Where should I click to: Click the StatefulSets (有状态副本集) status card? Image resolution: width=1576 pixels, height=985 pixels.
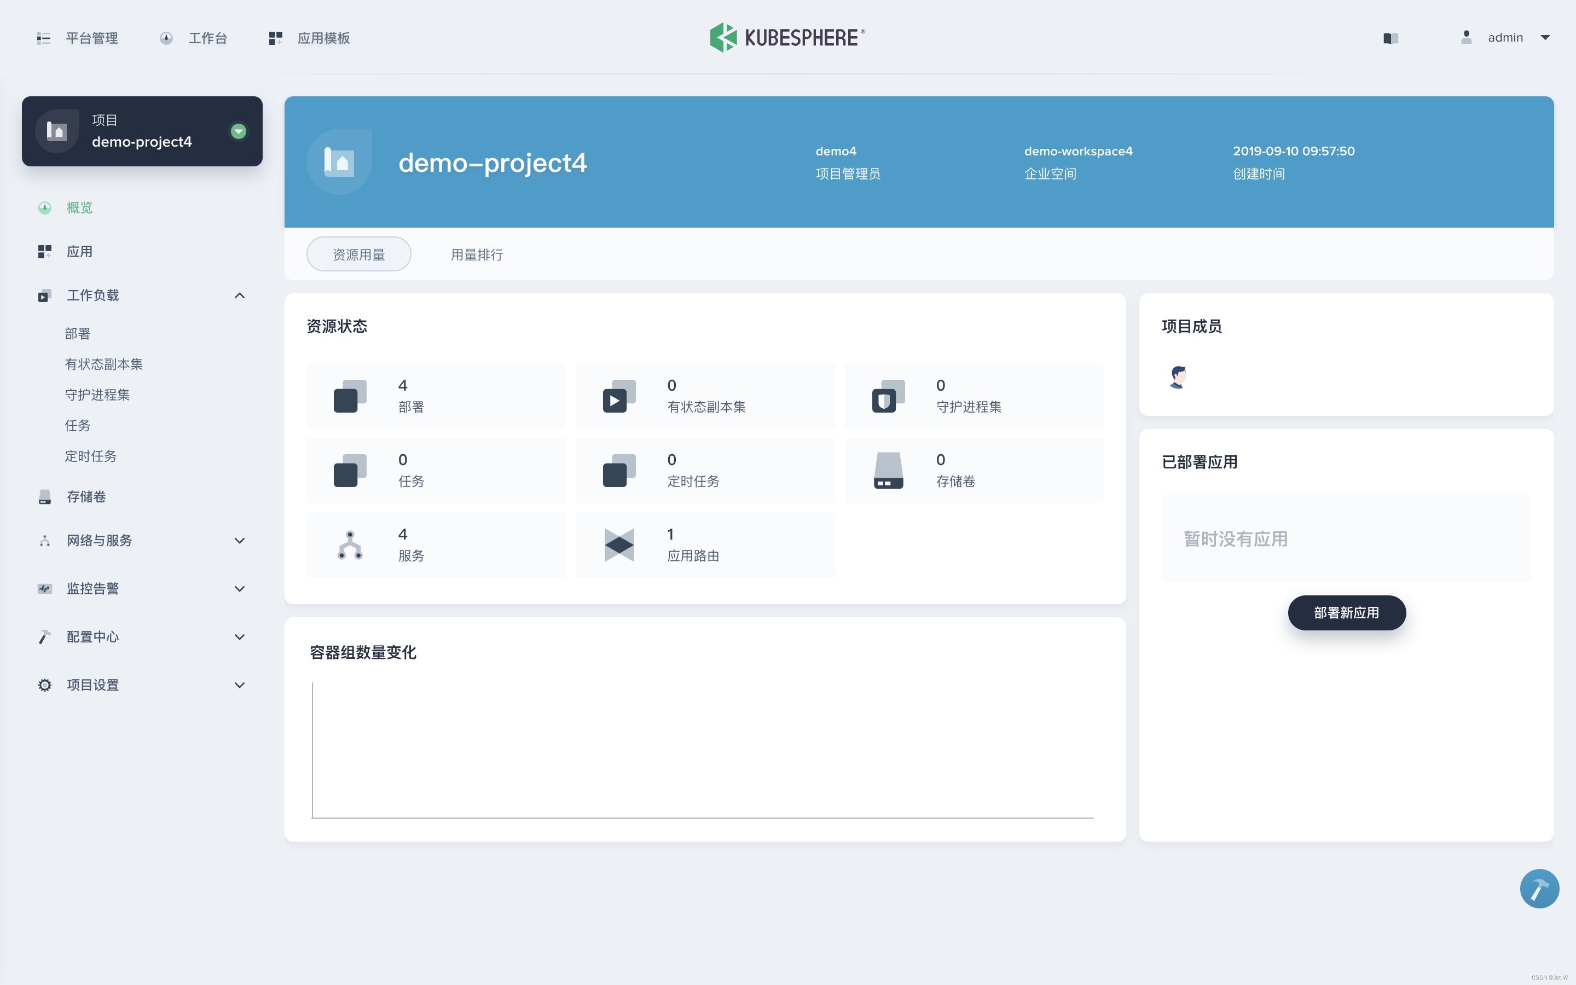click(705, 396)
